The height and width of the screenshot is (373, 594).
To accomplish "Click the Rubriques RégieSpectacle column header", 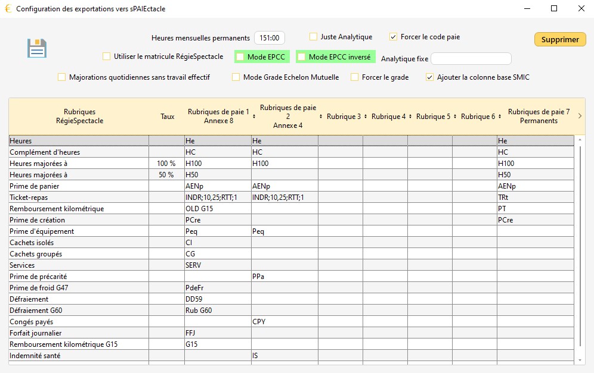I will click(x=79, y=117).
